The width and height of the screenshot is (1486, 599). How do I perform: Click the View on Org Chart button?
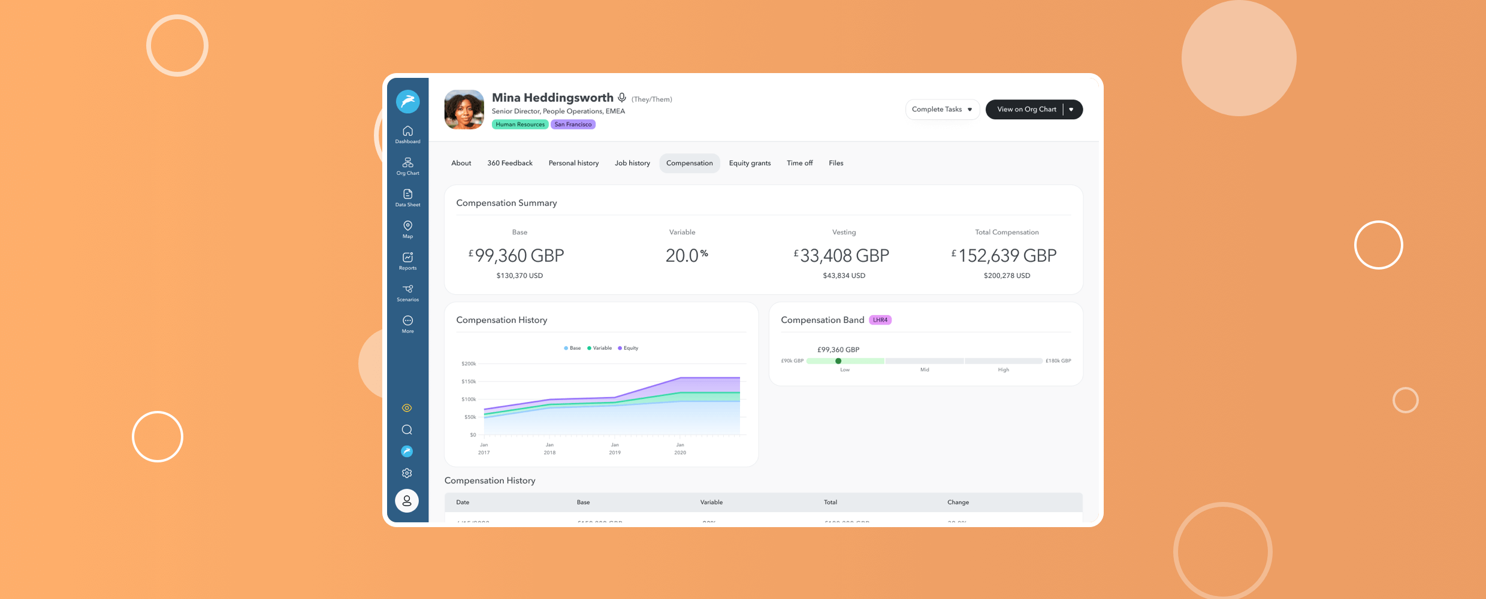pyautogui.click(x=1026, y=110)
